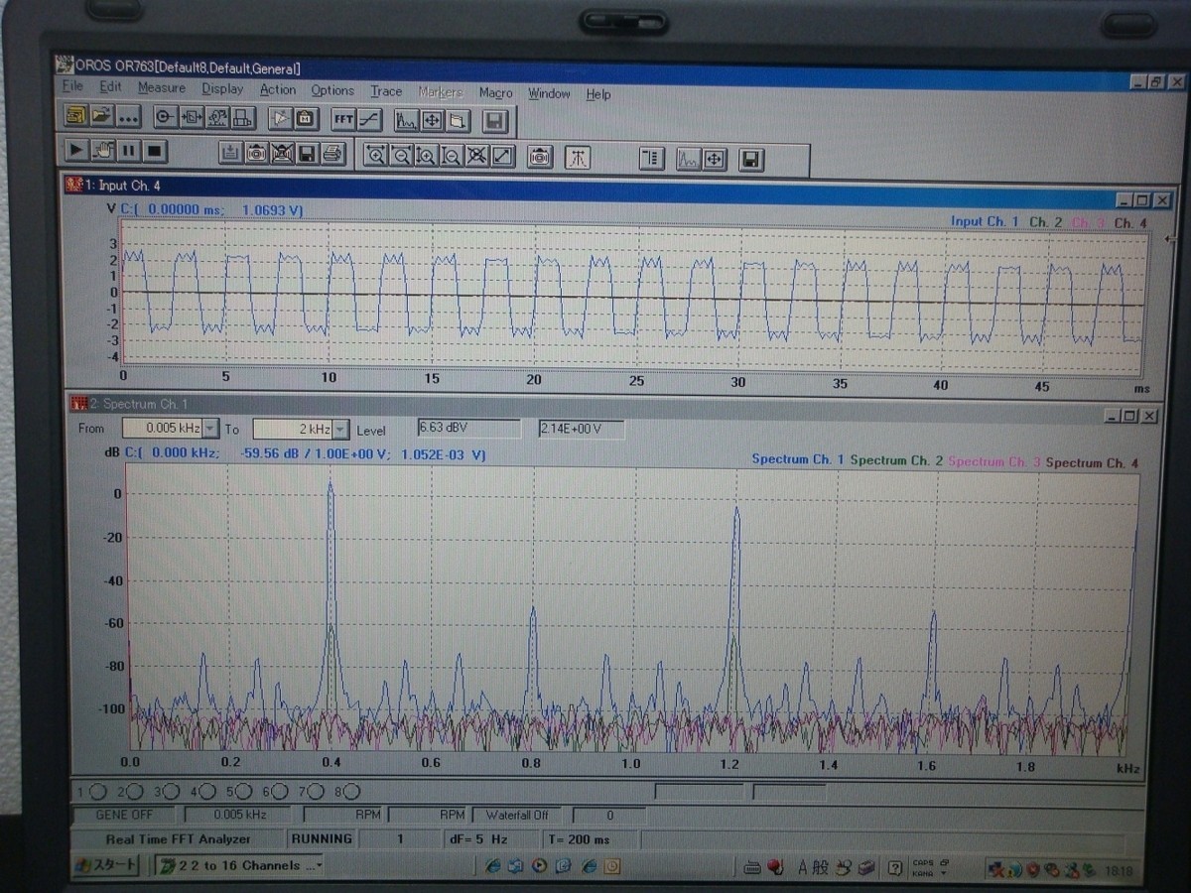1191x893 pixels.
Task: Click the '2 to 16 Channels' taskbar button
Action: tap(238, 866)
